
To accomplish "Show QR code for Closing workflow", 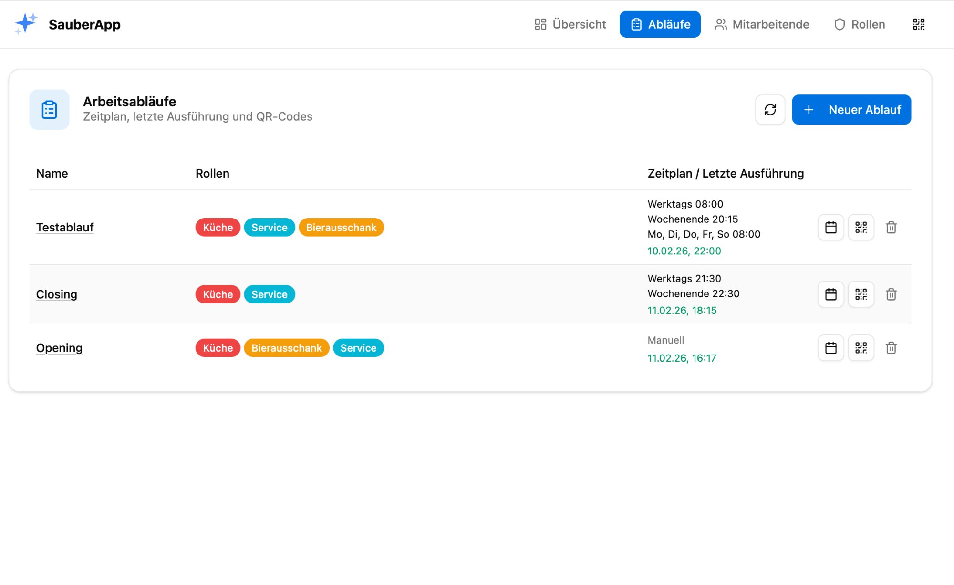I will (x=861, y=294).
